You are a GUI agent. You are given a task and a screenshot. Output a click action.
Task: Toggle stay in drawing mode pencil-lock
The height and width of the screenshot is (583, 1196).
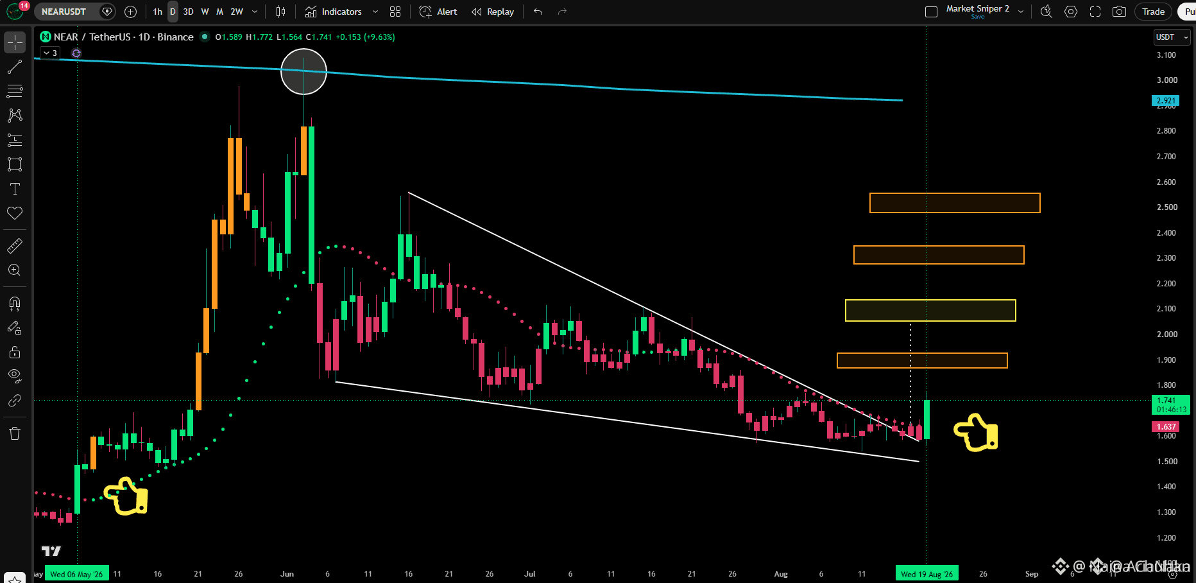15,328
